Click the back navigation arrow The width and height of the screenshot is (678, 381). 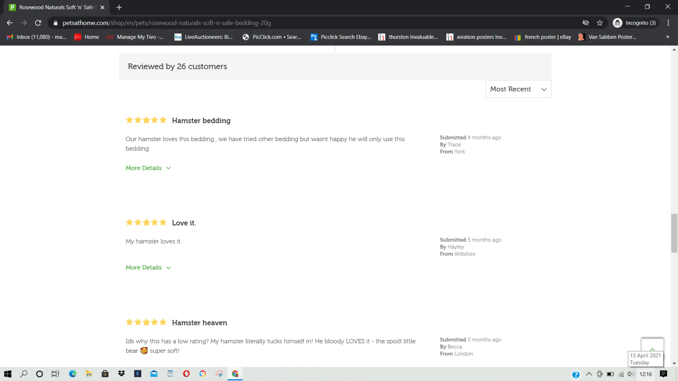coord(10,23)
